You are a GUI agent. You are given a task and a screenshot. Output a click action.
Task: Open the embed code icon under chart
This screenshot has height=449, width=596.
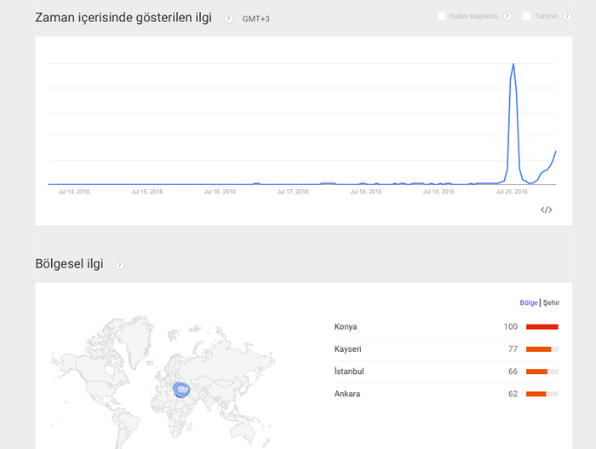[547, 210]
